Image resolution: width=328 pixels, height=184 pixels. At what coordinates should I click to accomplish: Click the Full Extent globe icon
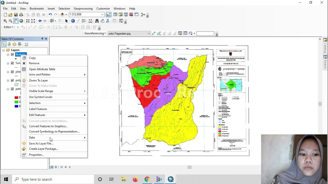[21, 21]
